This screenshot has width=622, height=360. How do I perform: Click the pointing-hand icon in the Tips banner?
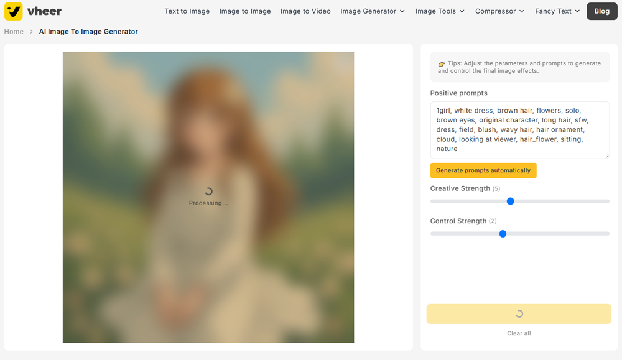pos(442,63)
